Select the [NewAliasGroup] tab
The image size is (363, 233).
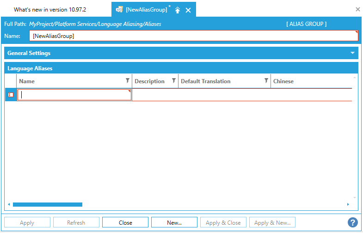(146, 10)
